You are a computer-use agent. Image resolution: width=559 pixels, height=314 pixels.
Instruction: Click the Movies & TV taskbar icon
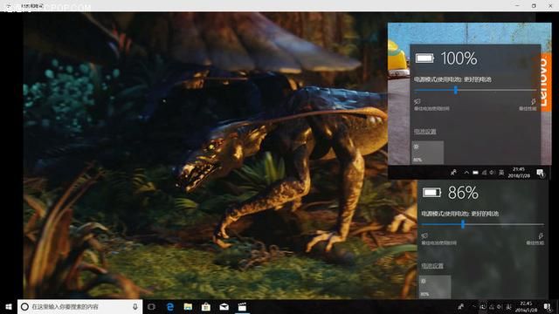coord(242,306)
